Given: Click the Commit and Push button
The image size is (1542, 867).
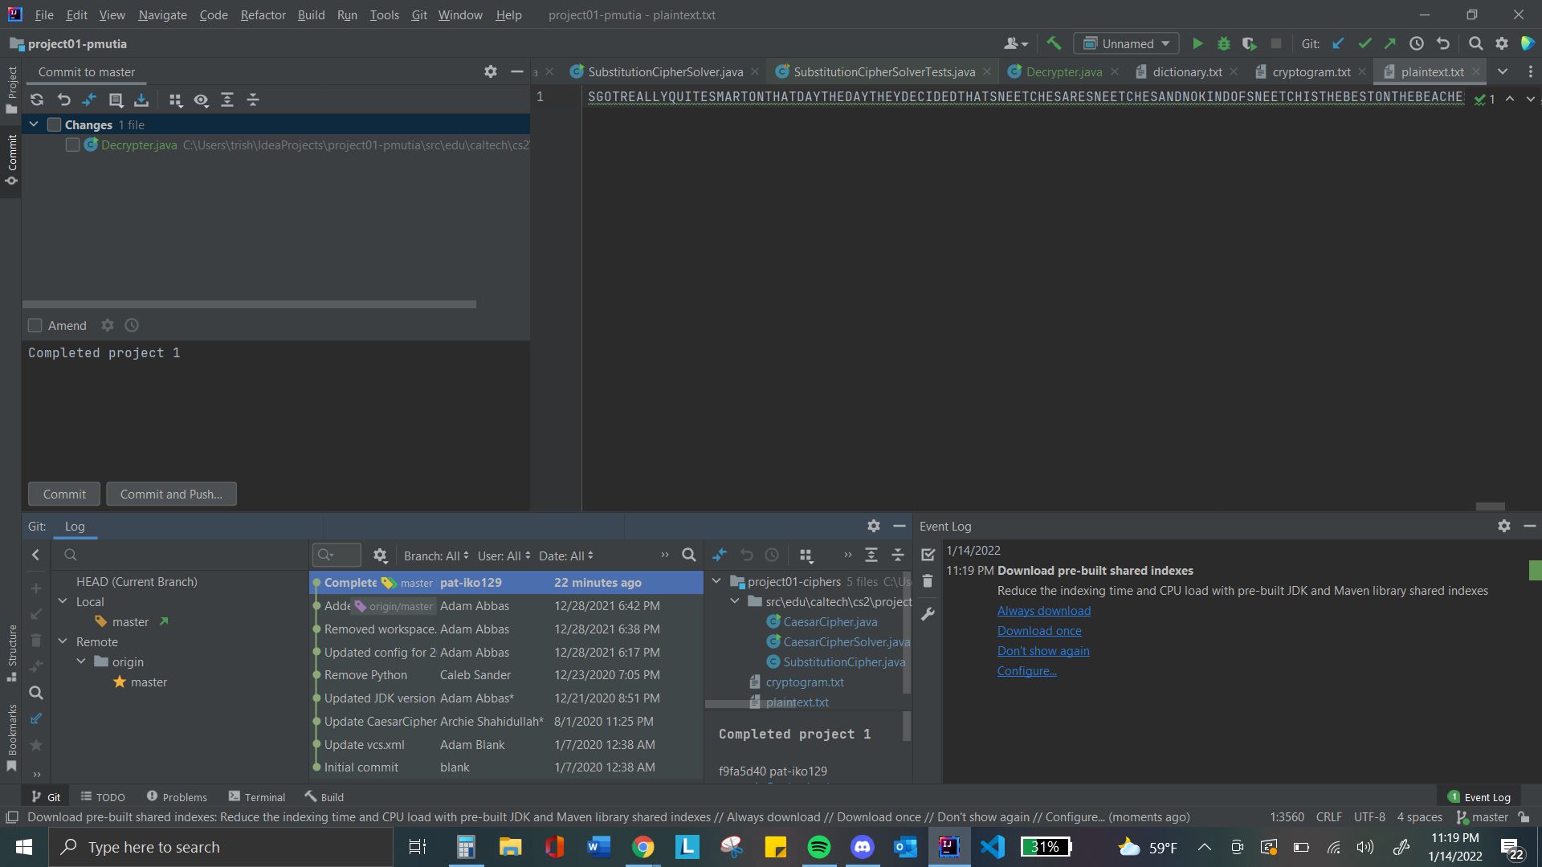Looking at the screenshot, I should pyautogui.click(x=171, y=494).
